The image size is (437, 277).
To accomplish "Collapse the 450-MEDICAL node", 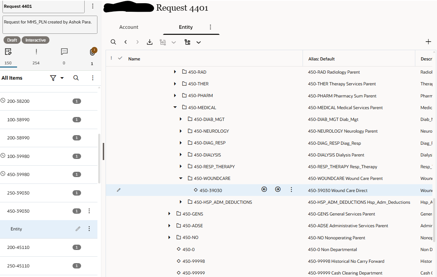I will [x=175, y=107].
